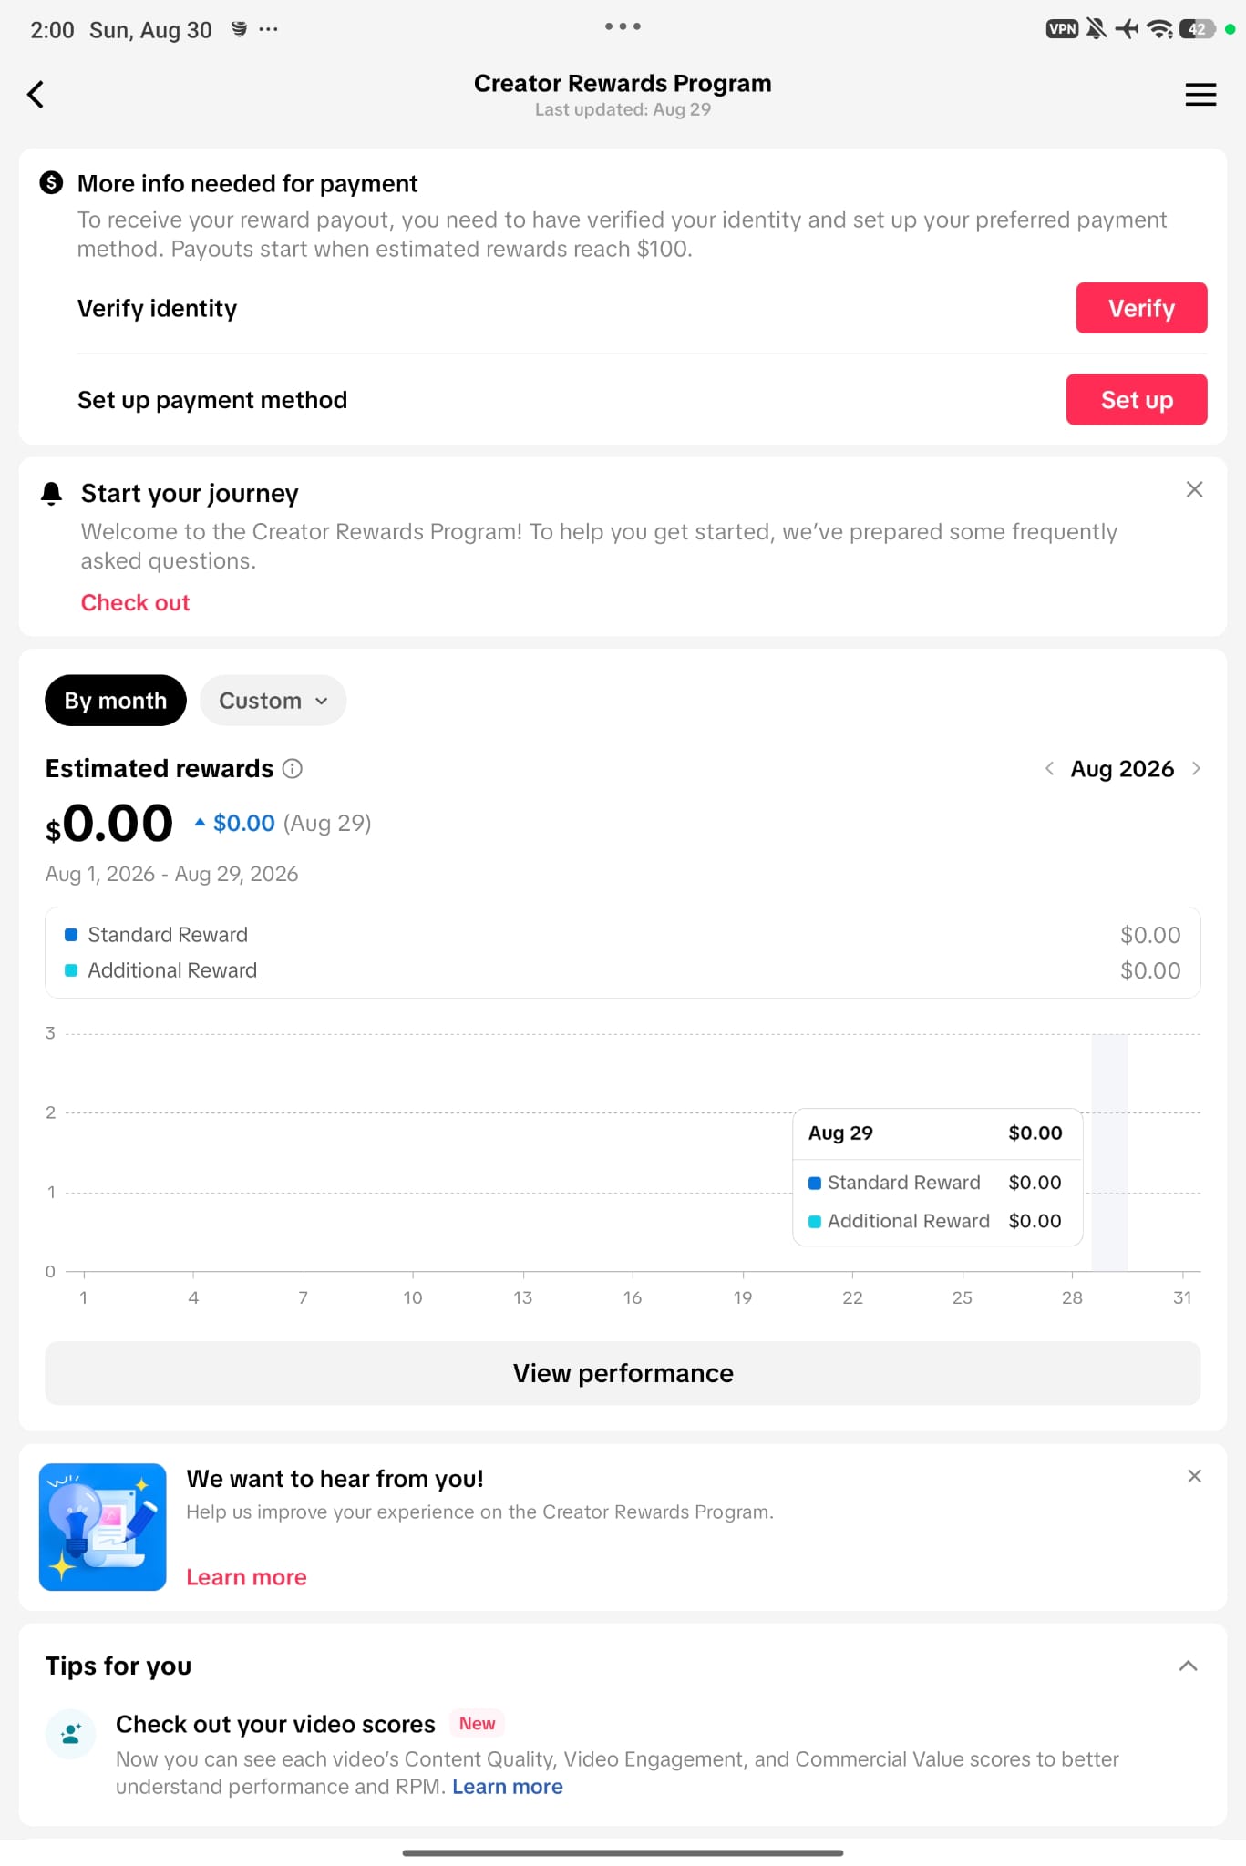1246x1866 pixels.
Task: Open the feedback lightbulb thumbnail
Action: coord(103,1527)
